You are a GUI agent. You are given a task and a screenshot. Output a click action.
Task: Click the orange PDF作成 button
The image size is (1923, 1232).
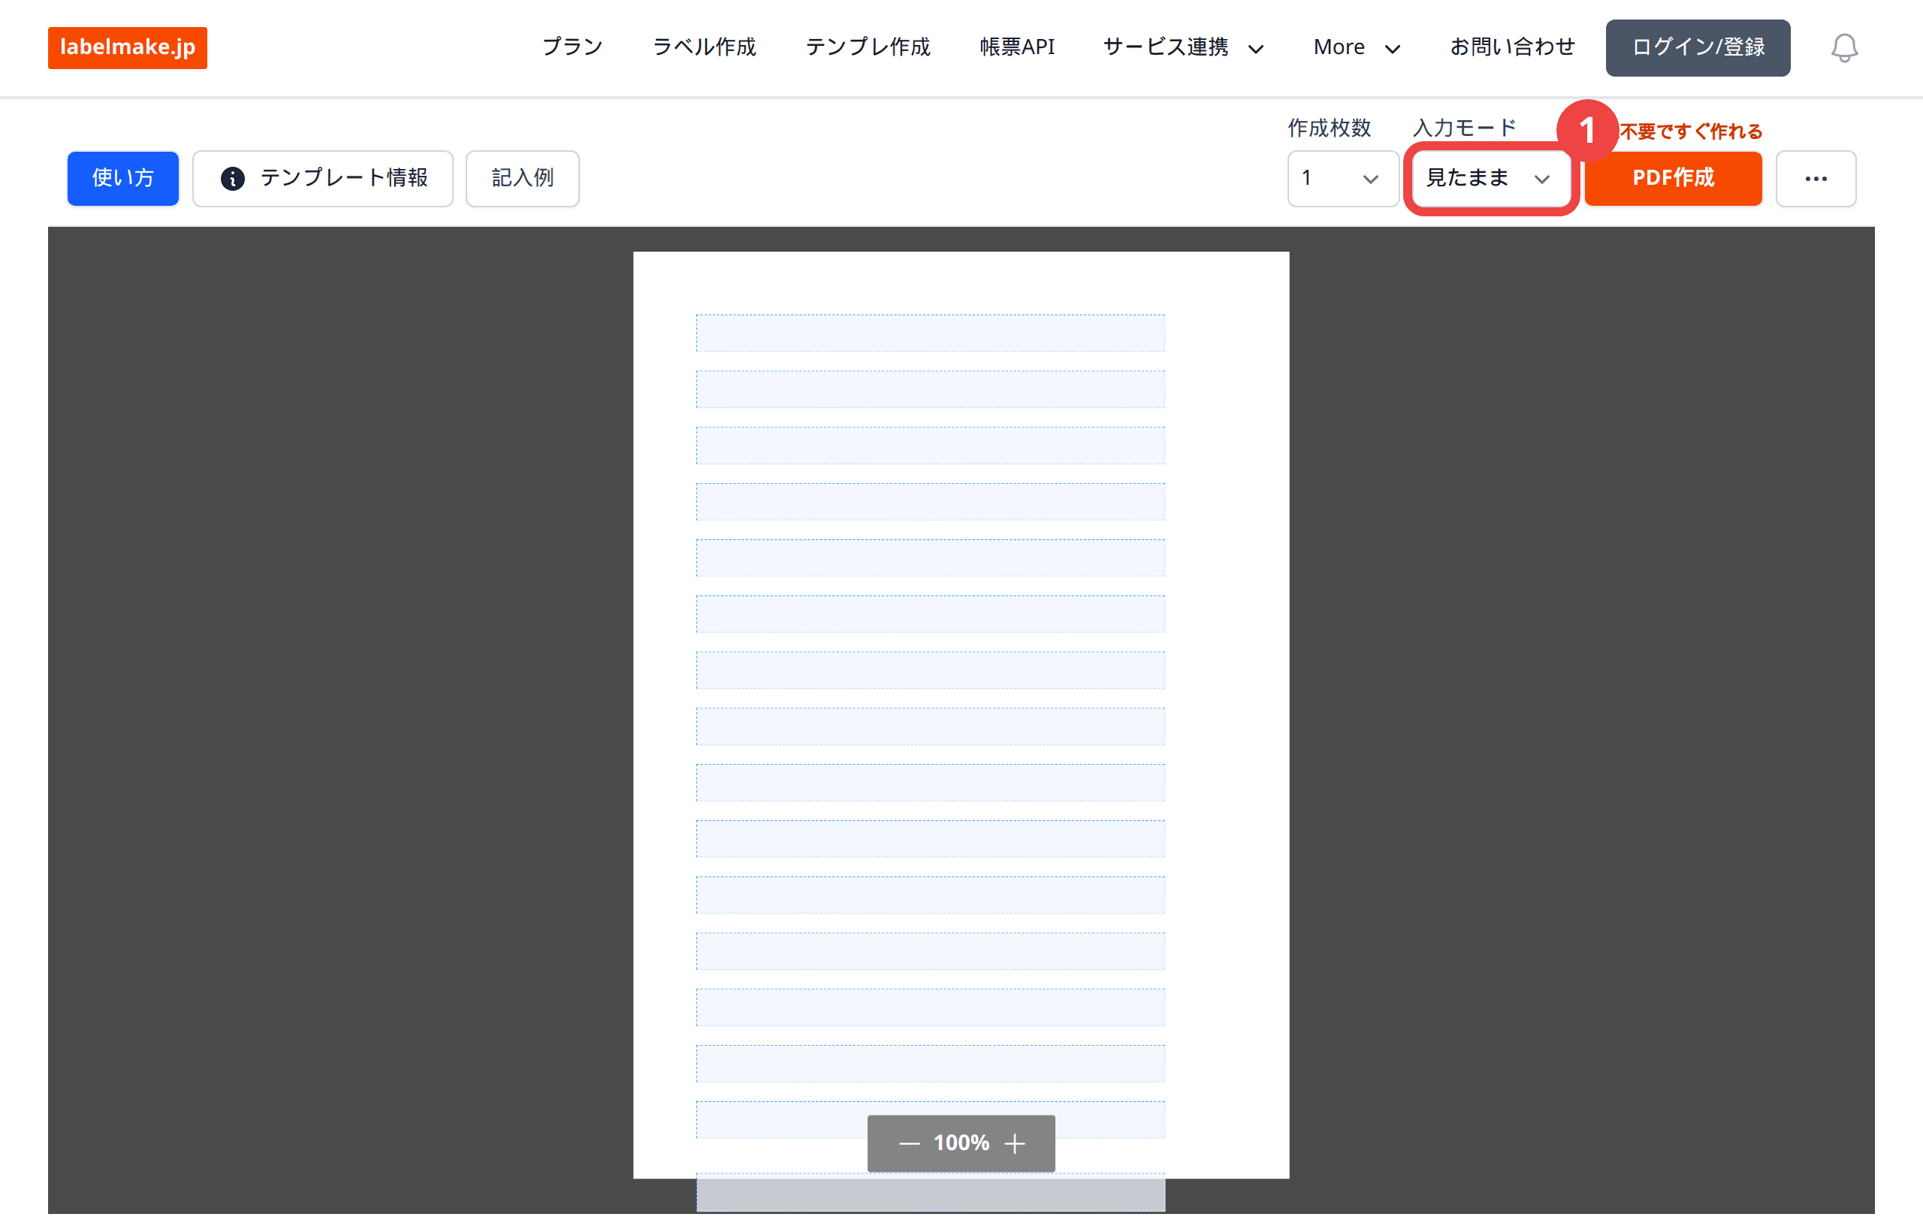[1673, 178]
